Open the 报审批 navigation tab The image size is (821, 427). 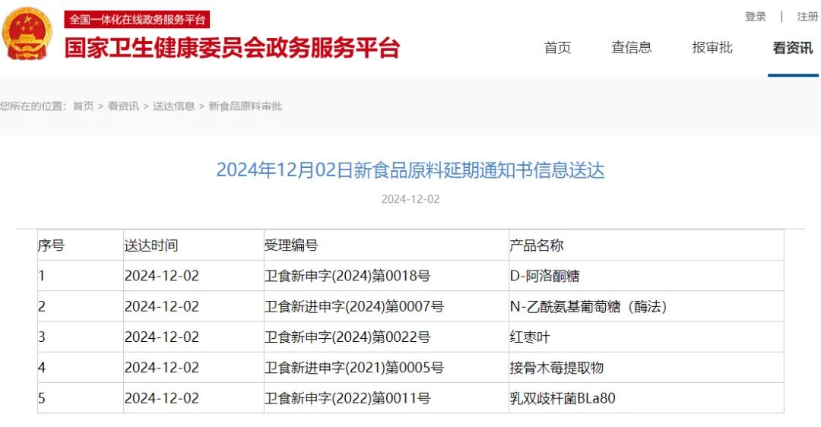(712, 48)
